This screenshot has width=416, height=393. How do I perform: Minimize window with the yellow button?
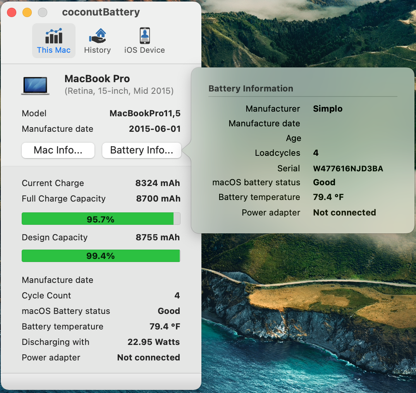(27, 12)
